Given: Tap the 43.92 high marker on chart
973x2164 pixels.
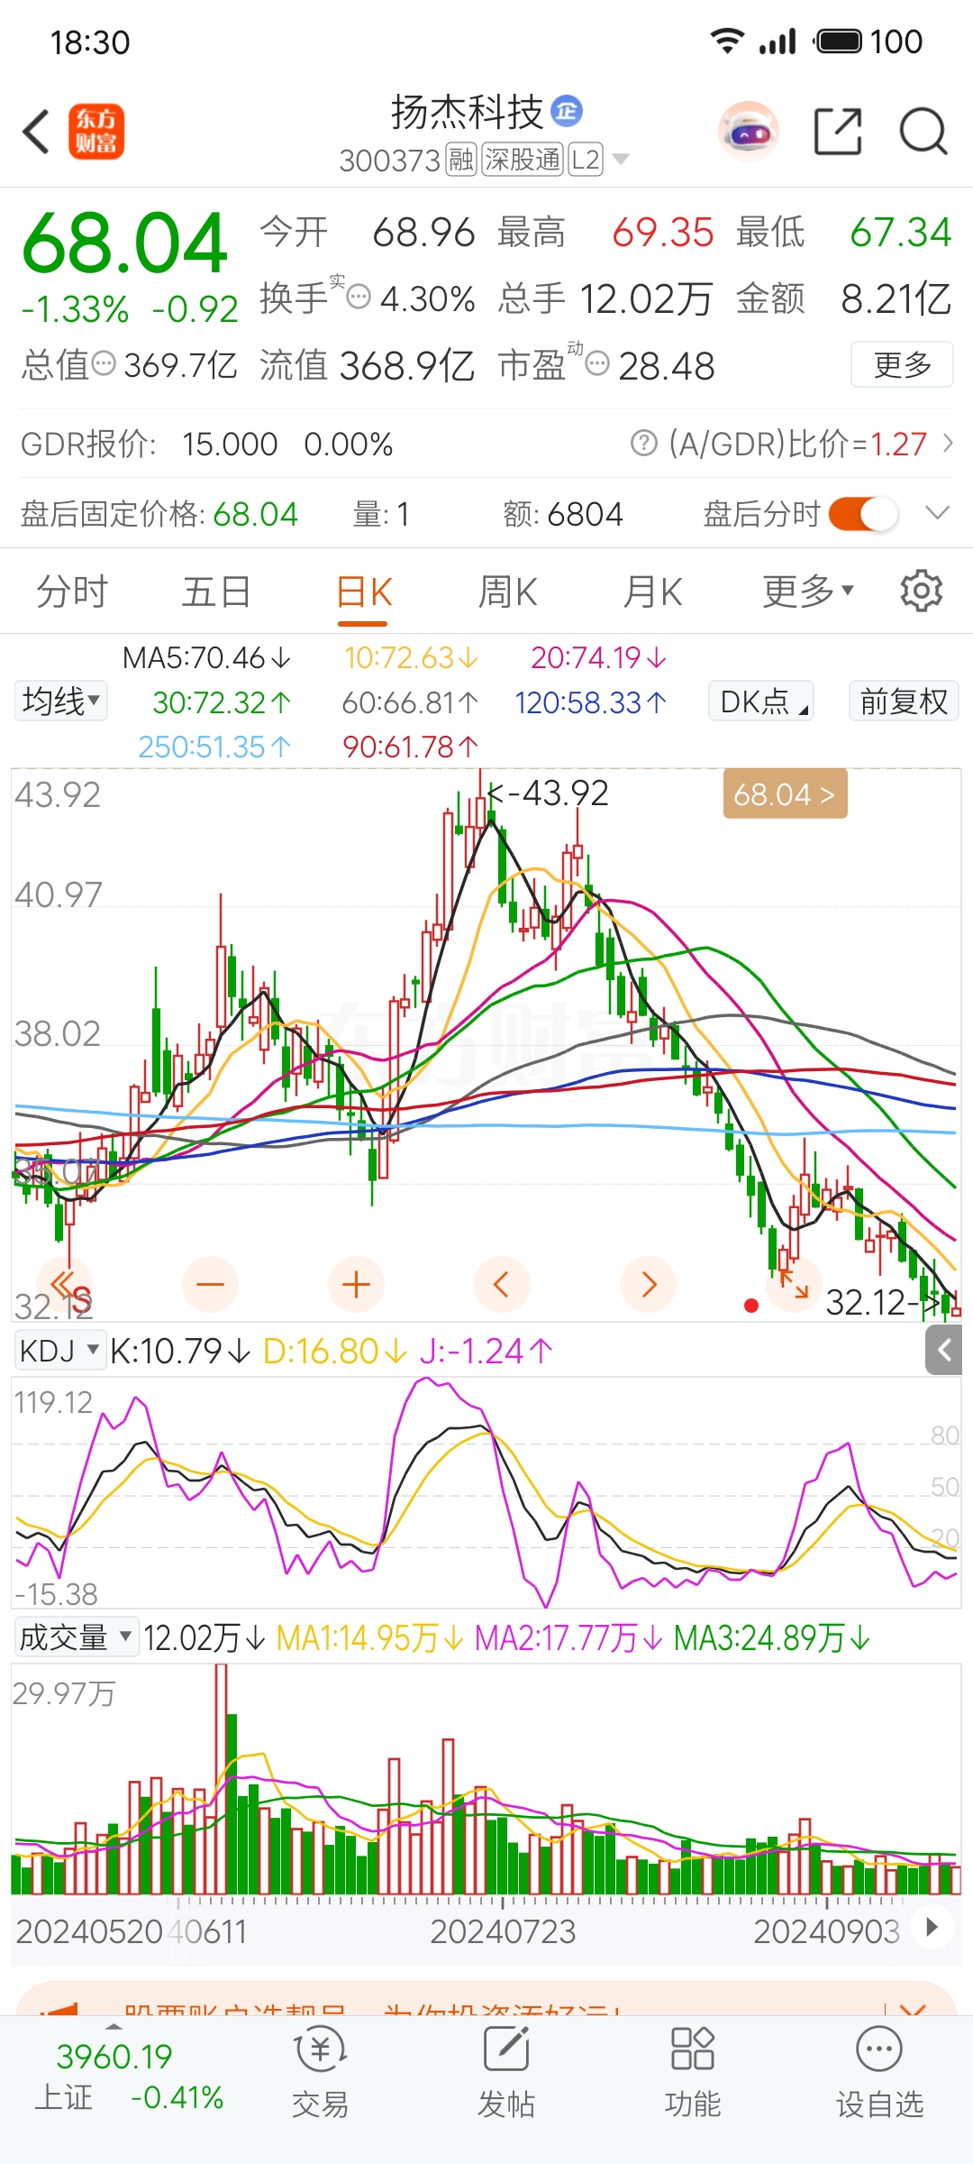Looking at the screenshot, I should coord(549,793).
